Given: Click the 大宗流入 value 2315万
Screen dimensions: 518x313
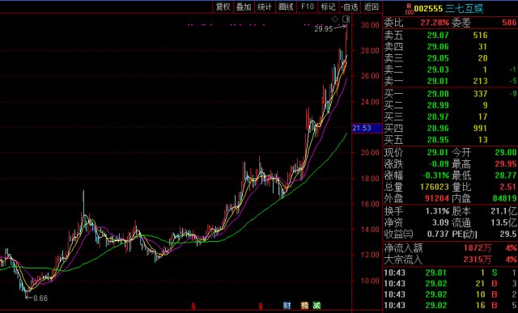Looking at the screenshot, I should [x=477, y=260].
